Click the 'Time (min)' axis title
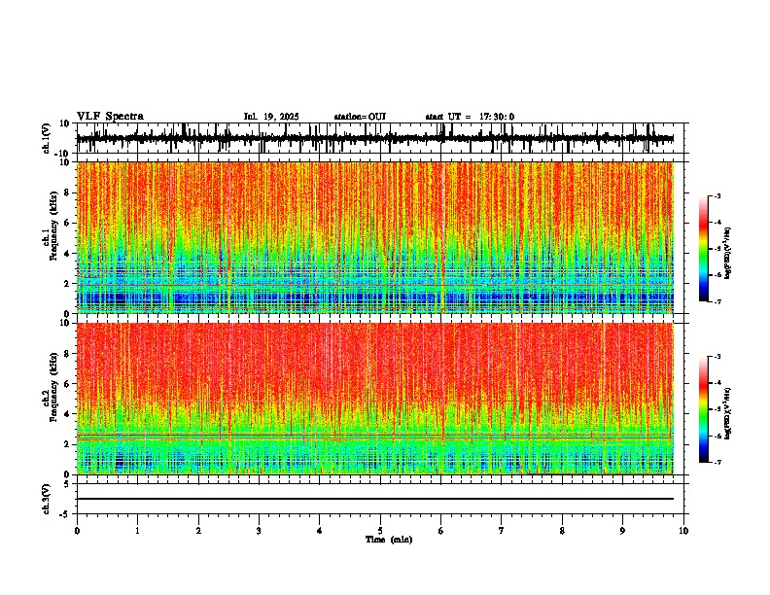This screenshot has width=770, height=595. (389, 540)
